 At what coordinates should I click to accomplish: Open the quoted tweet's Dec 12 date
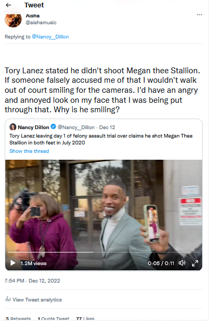point(107,128)
